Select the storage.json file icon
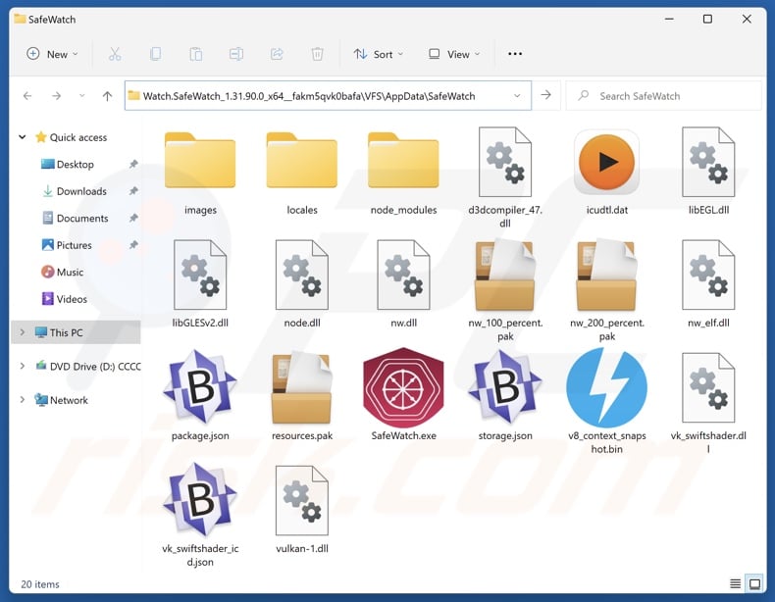775x602 pixels. click(505, 386)
